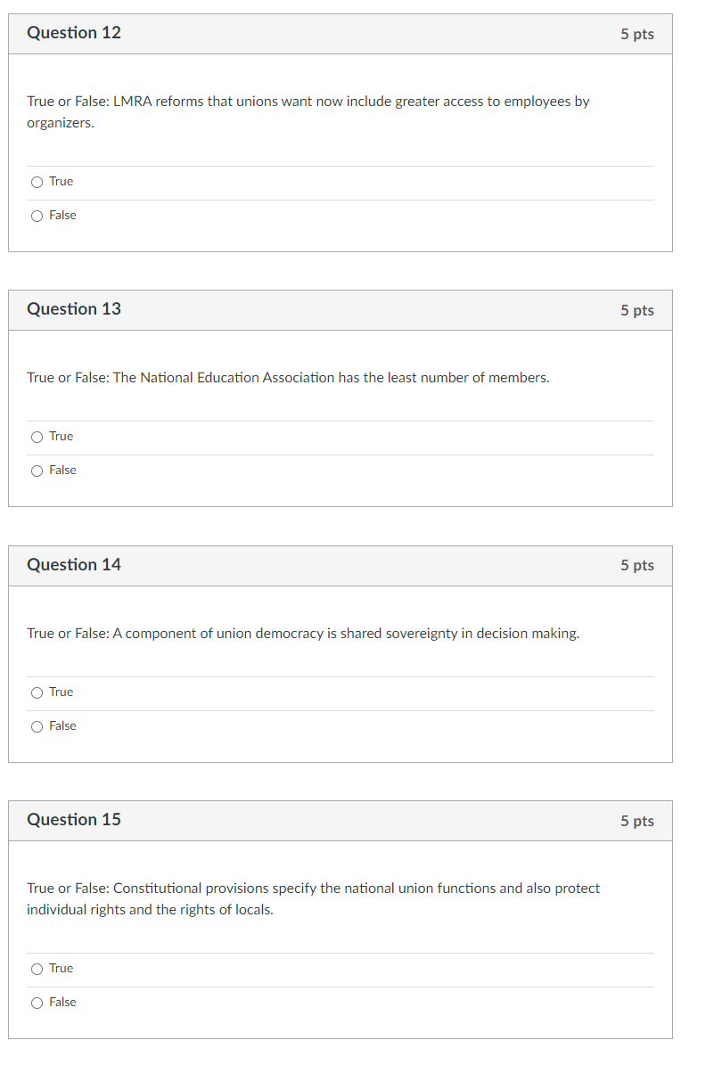The height and width of the screenshot is (1065, 722).
Task: Select True for Question 15
Action: 37,969
